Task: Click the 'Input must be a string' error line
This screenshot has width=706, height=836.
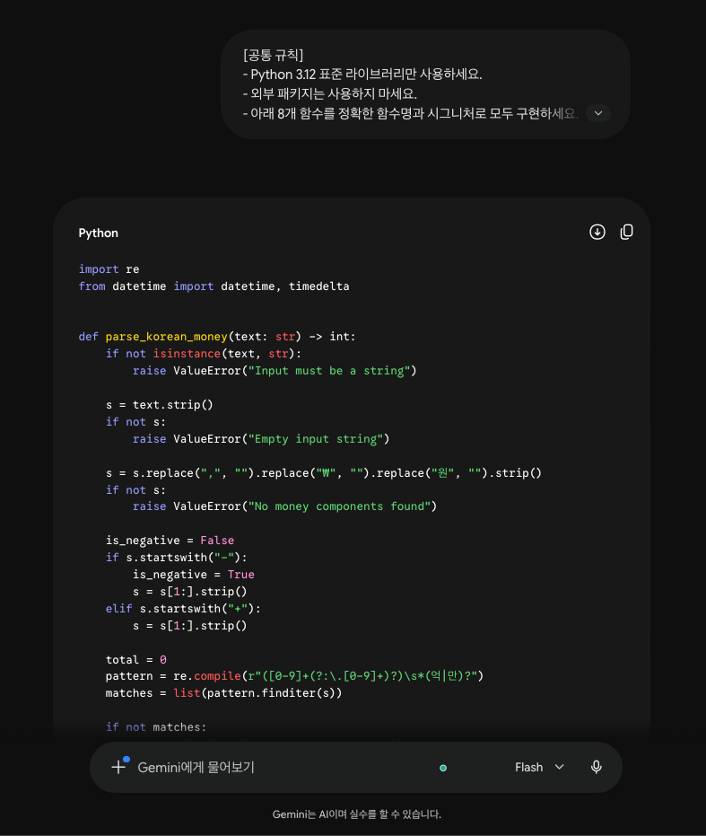Action: 275,371
